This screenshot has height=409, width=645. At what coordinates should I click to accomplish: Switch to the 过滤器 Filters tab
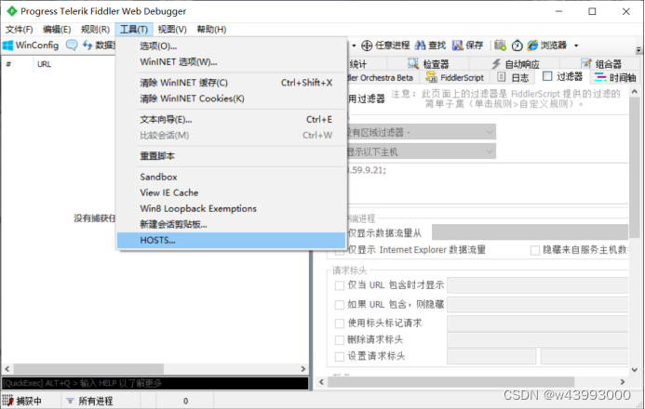coord(562,77)
